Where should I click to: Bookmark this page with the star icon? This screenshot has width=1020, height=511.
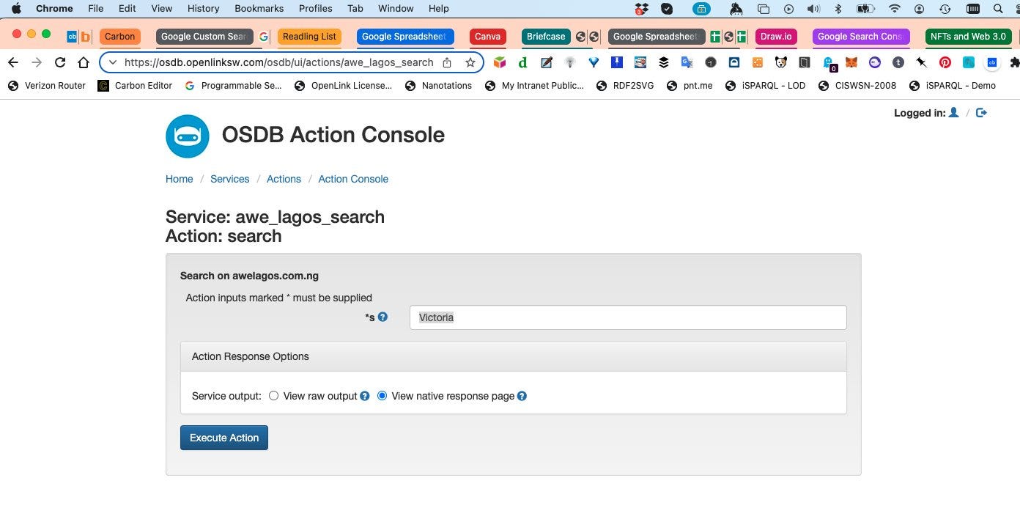[x=470, y=62]
